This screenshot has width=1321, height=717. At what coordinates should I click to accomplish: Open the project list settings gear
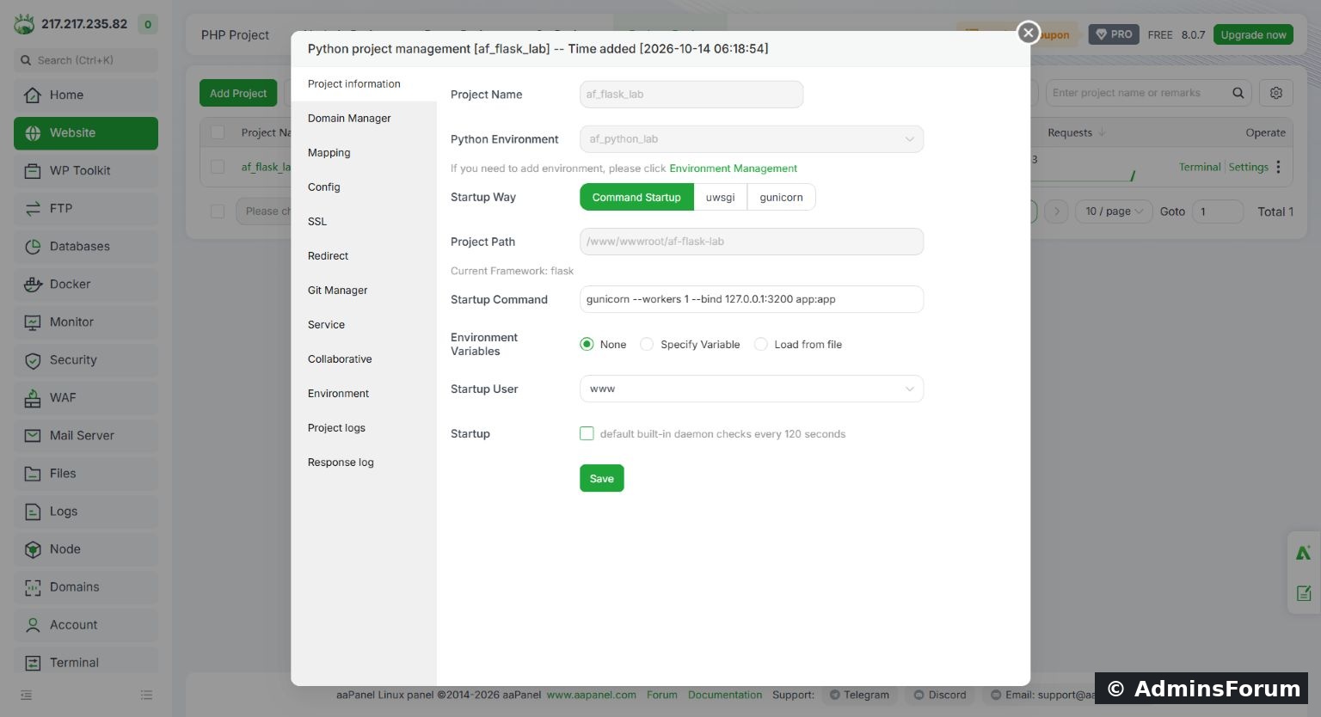(1276, 93)
